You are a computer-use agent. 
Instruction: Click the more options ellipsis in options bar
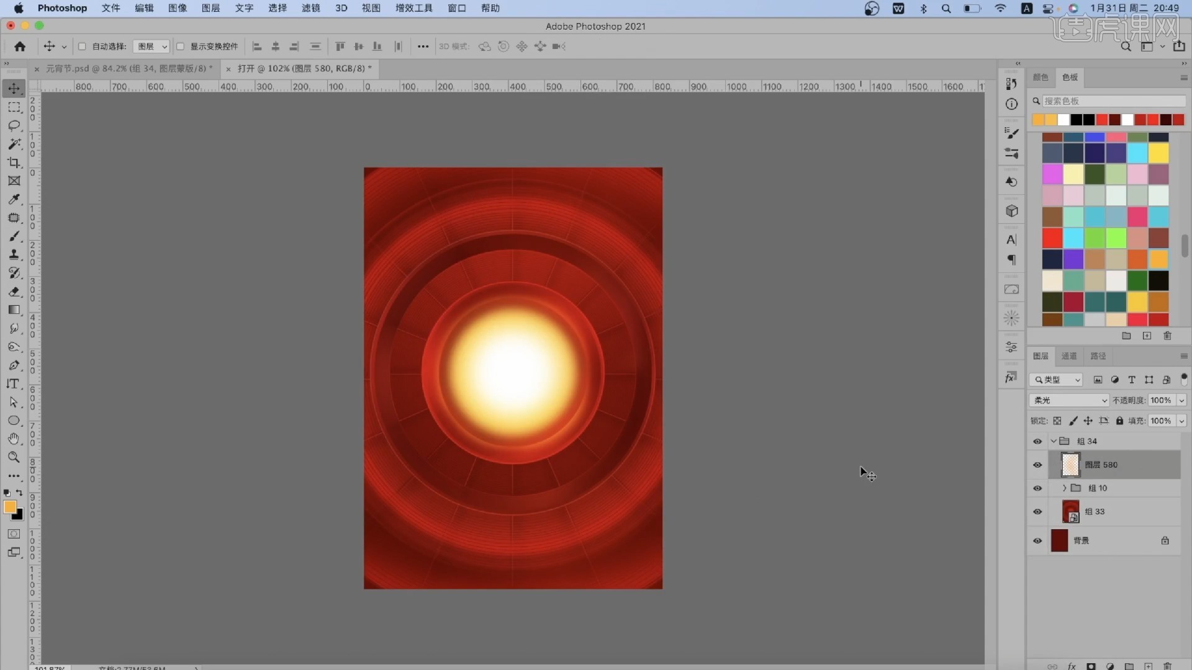[x=423, y=47]
